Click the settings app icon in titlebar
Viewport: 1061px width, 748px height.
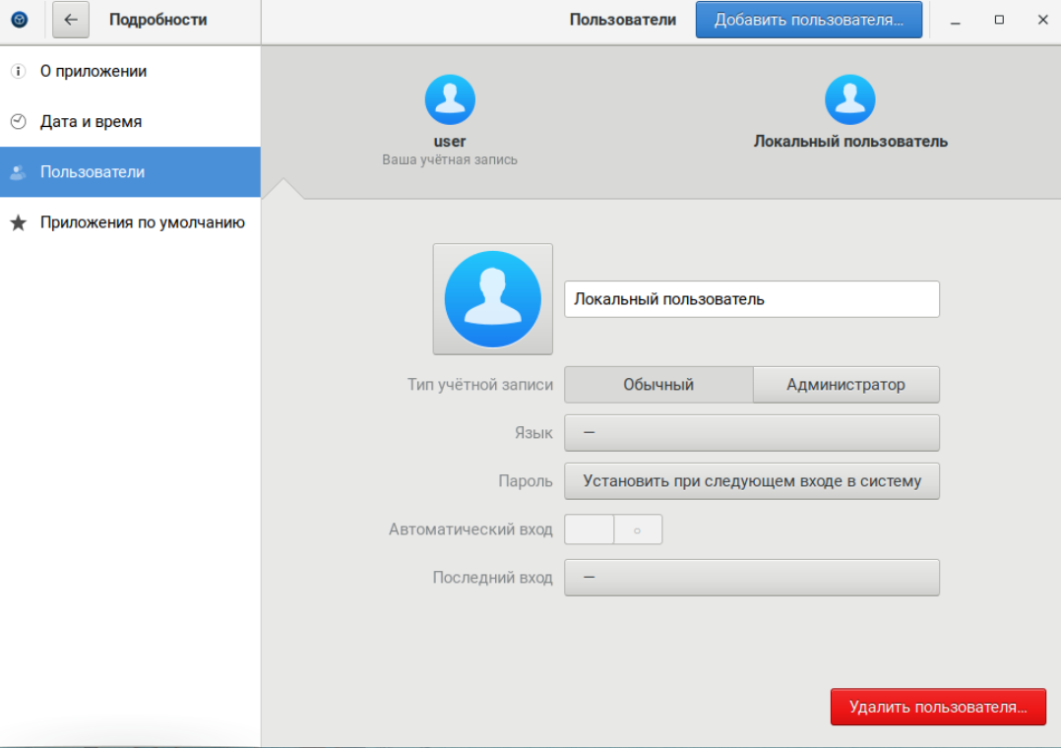click(x=20, y=20)
